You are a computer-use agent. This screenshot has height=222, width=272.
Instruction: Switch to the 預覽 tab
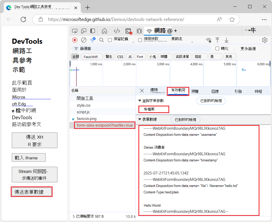point(195,91)
